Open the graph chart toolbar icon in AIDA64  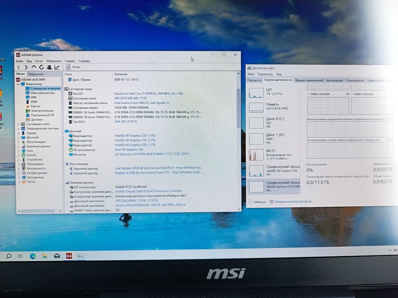pos(57,67)
